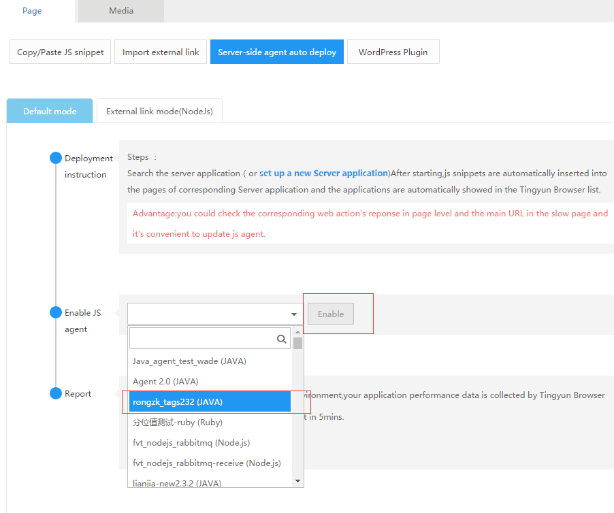Click the Enable button
The image size is (614, 513).
point(331,314)
